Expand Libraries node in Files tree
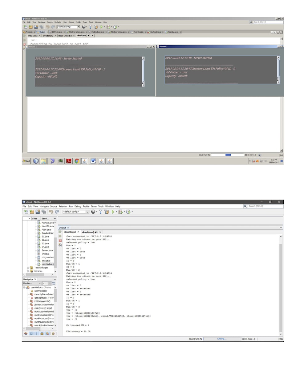This screenshot has height=367, width=308. 28,271
